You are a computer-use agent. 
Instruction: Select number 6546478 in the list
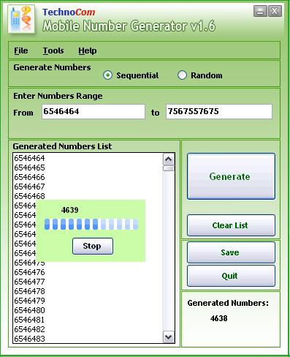click(29, 291)
